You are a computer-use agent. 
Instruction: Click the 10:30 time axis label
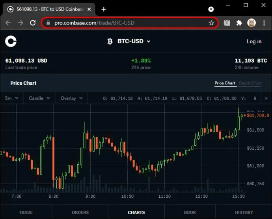[127, 196]
